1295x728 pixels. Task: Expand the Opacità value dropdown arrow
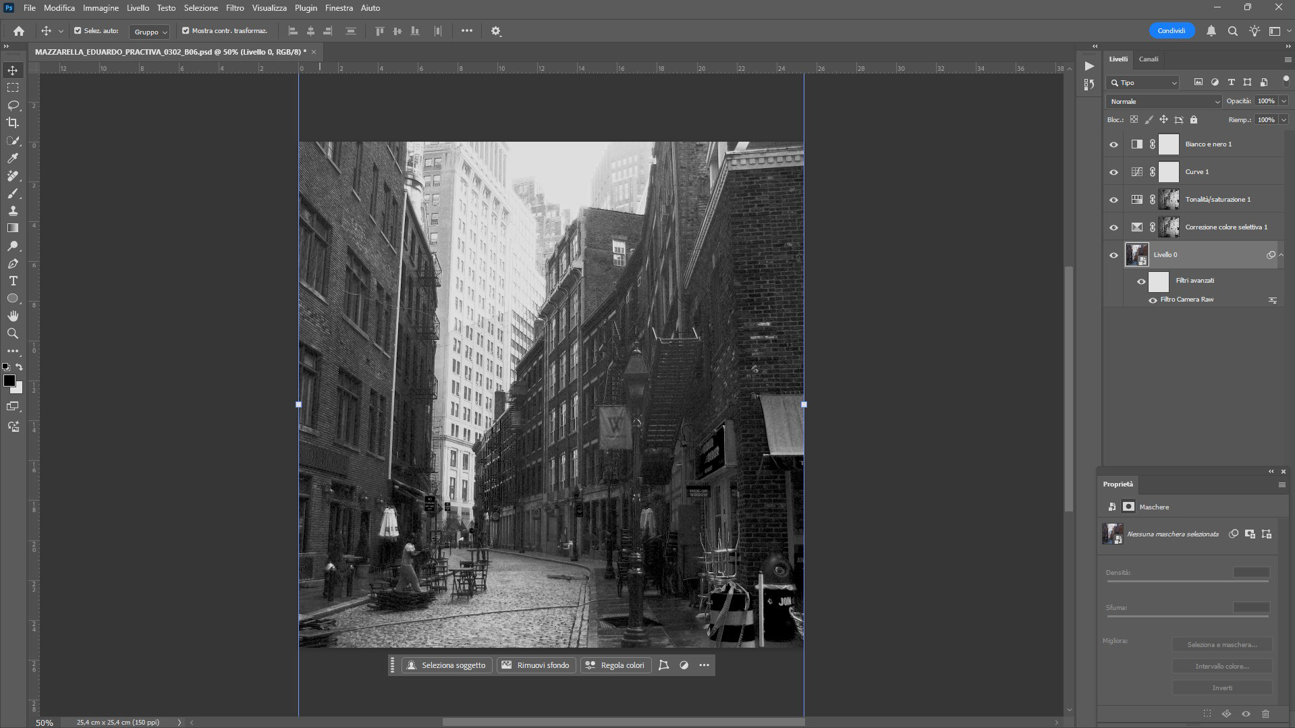(x=1283, y=101)
